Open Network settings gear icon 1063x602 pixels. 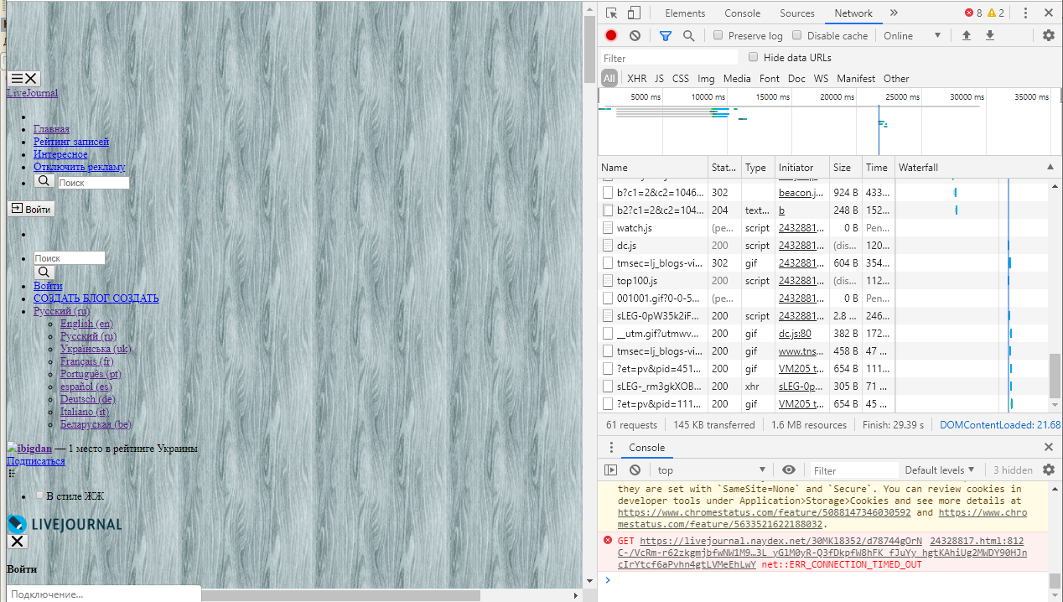tap(1048, 35)
